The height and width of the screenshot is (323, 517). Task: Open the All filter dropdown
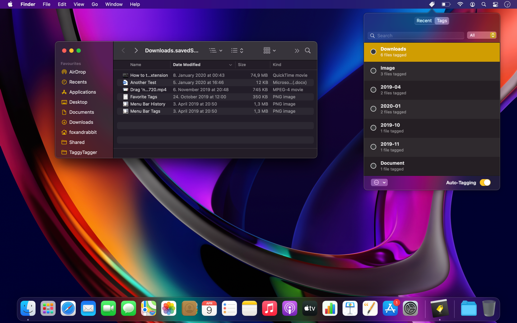(481, 35)
